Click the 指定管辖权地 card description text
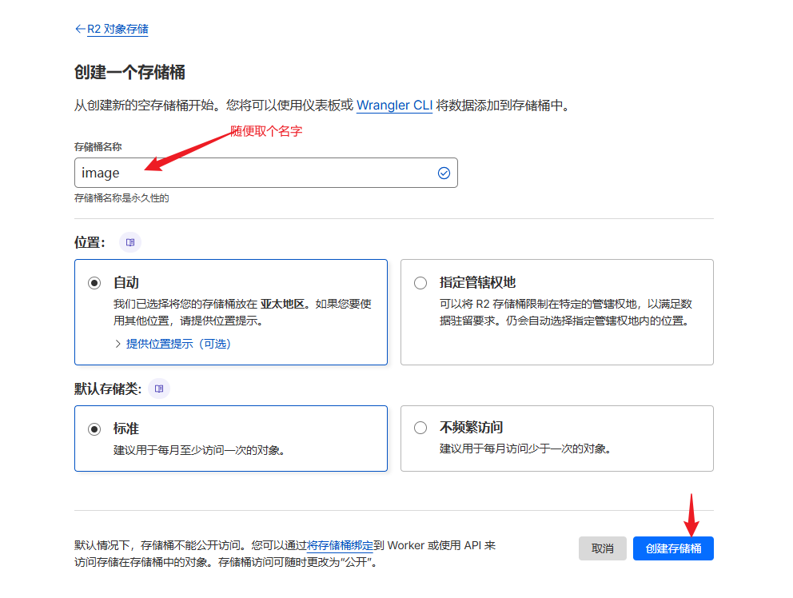 [x=565, y=313]
